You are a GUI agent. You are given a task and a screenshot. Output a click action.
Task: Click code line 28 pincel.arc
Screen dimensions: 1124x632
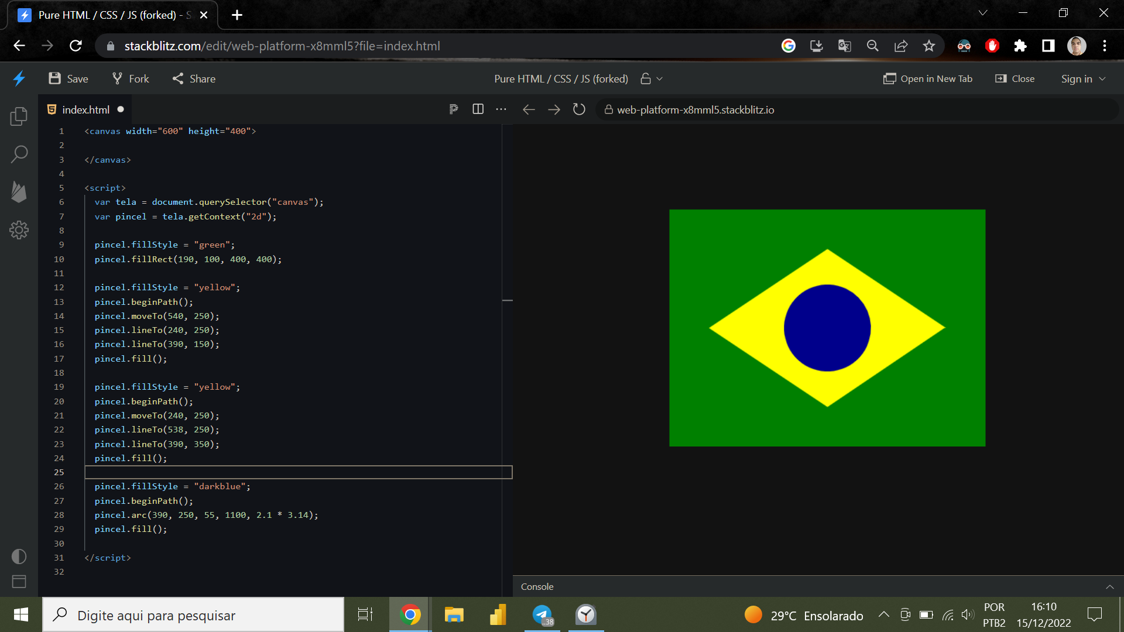click(x=206, y=515)
